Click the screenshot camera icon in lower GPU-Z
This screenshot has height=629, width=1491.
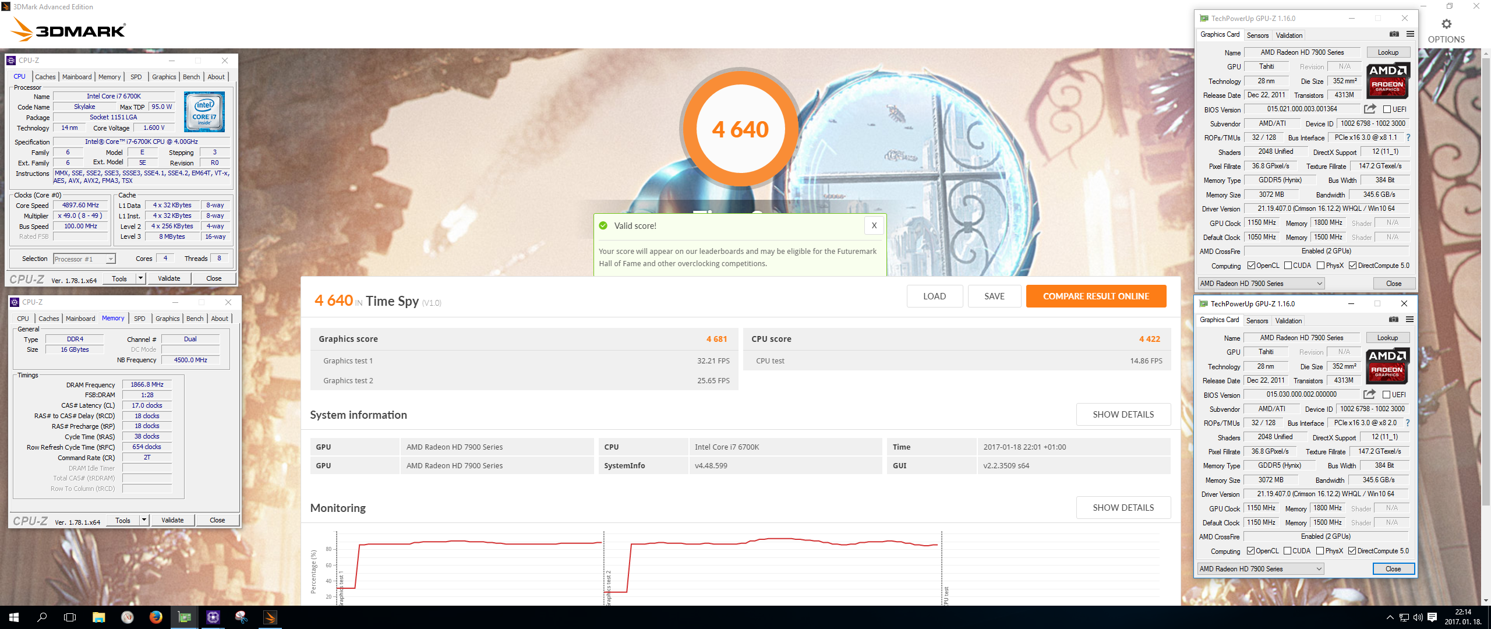pos(1393,320)
